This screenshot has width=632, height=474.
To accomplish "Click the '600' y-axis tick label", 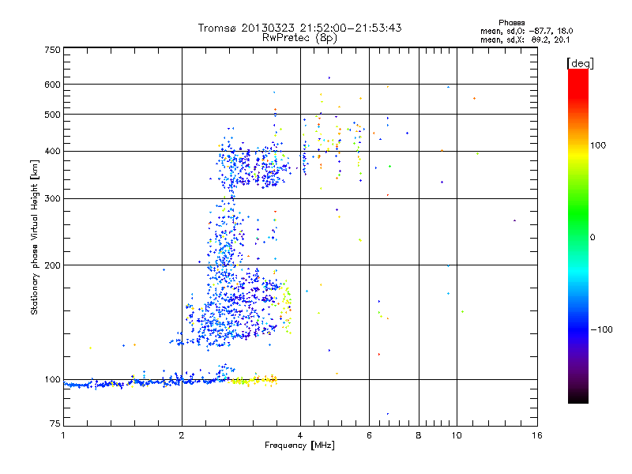I will point(53,85).
